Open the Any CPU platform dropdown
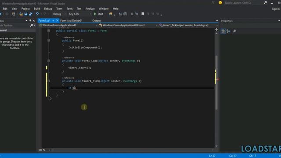The image size is (281, 158). pyautogui.click(x=90, y=14)
